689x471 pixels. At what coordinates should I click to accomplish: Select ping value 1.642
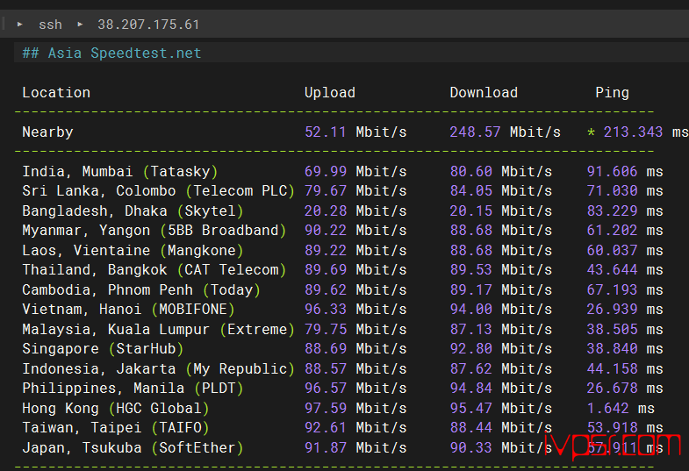(x=607, y=409)
